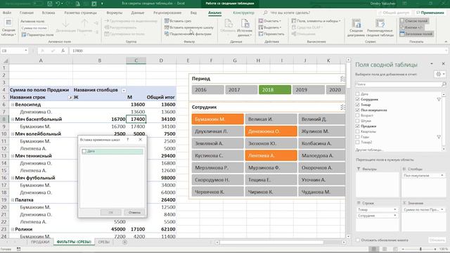Switch to the Формулы ribbon tab

(x=114, y=13)
